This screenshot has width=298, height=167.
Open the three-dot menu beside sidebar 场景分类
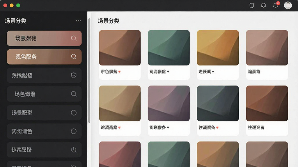click(78, 21)
